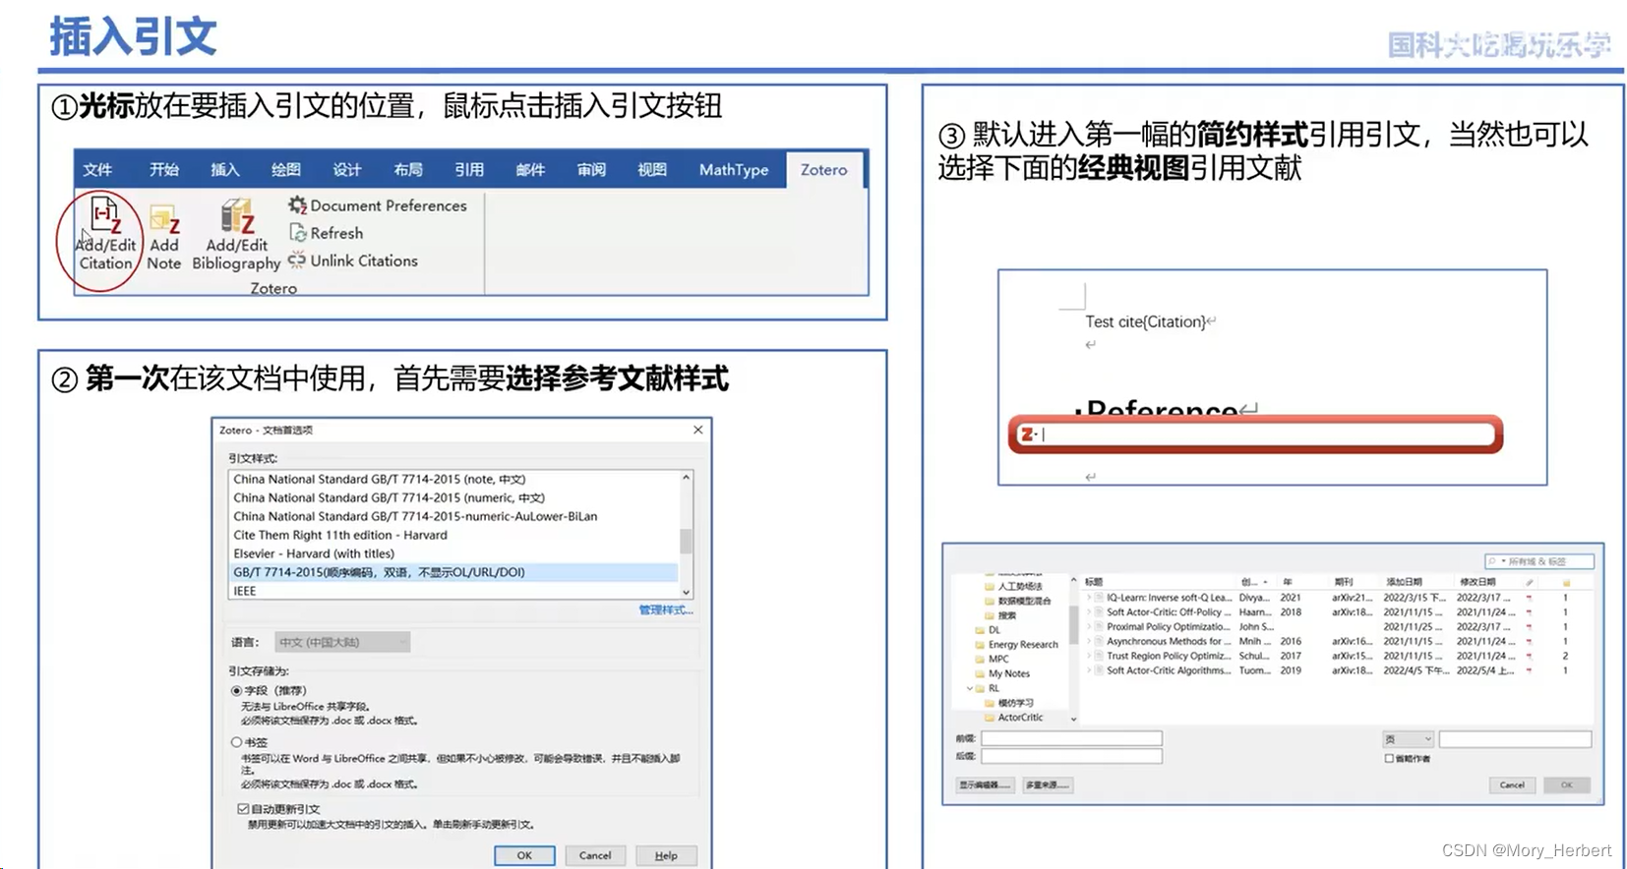Select the 模仿学习 subfolder

click(x=1009, y=703)
